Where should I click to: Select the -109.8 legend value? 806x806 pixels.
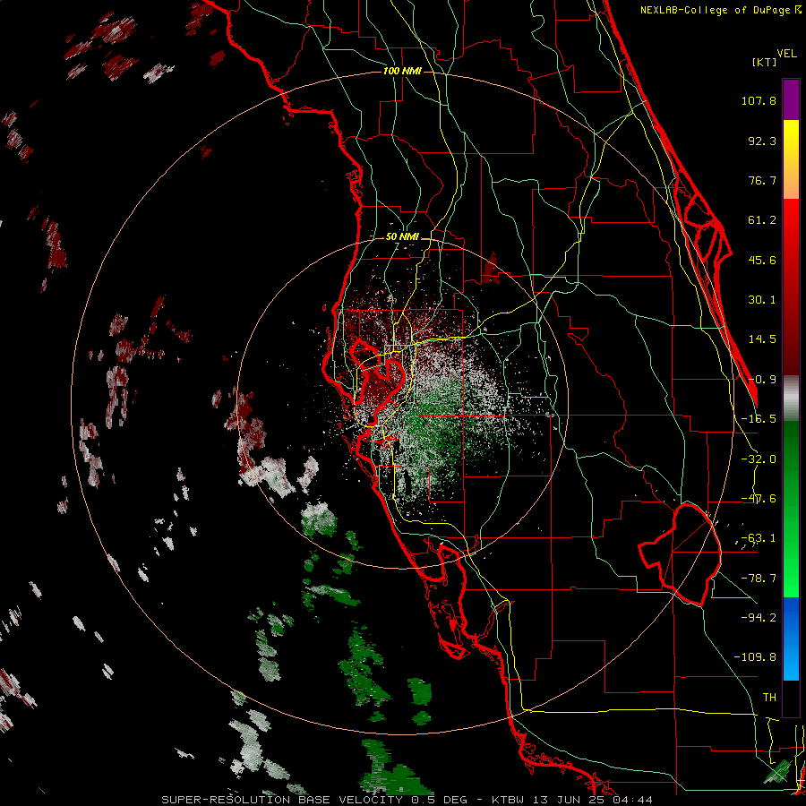coord(755,657)
